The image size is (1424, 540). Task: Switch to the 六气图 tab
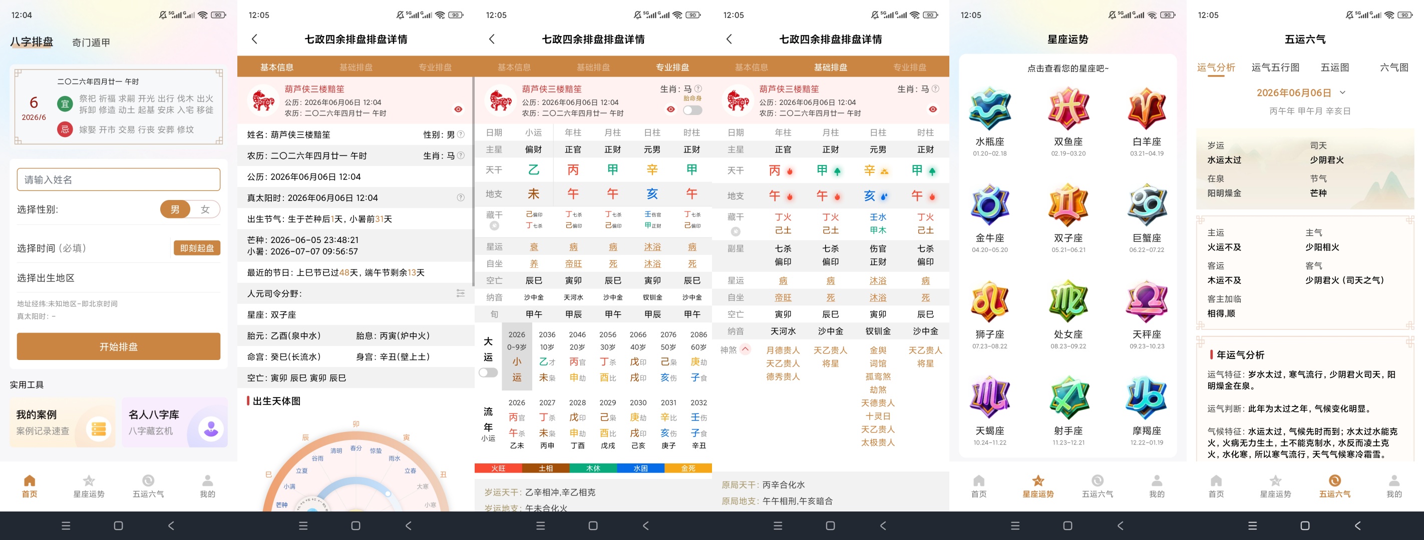tap(1393, 67)
